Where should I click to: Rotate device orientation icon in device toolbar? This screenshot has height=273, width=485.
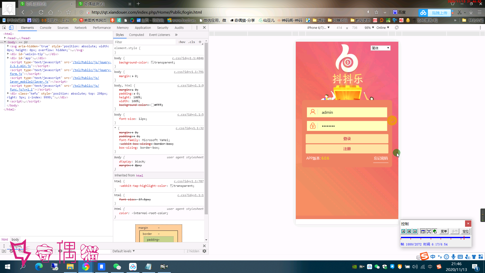tap(397, 28)
